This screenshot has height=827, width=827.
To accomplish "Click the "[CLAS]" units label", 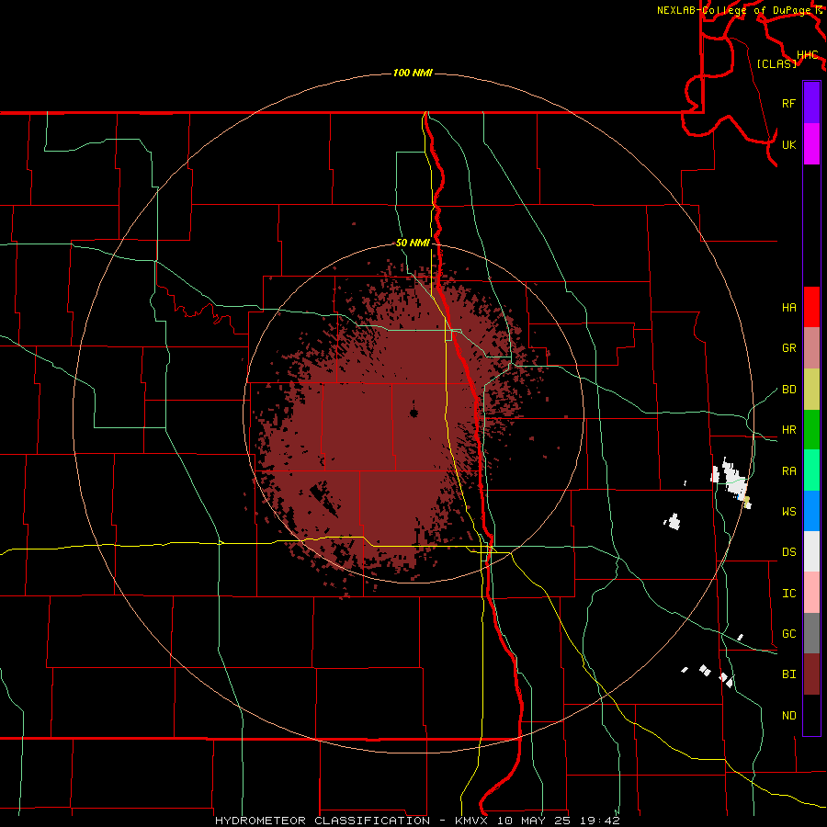I will pos(776,63).
